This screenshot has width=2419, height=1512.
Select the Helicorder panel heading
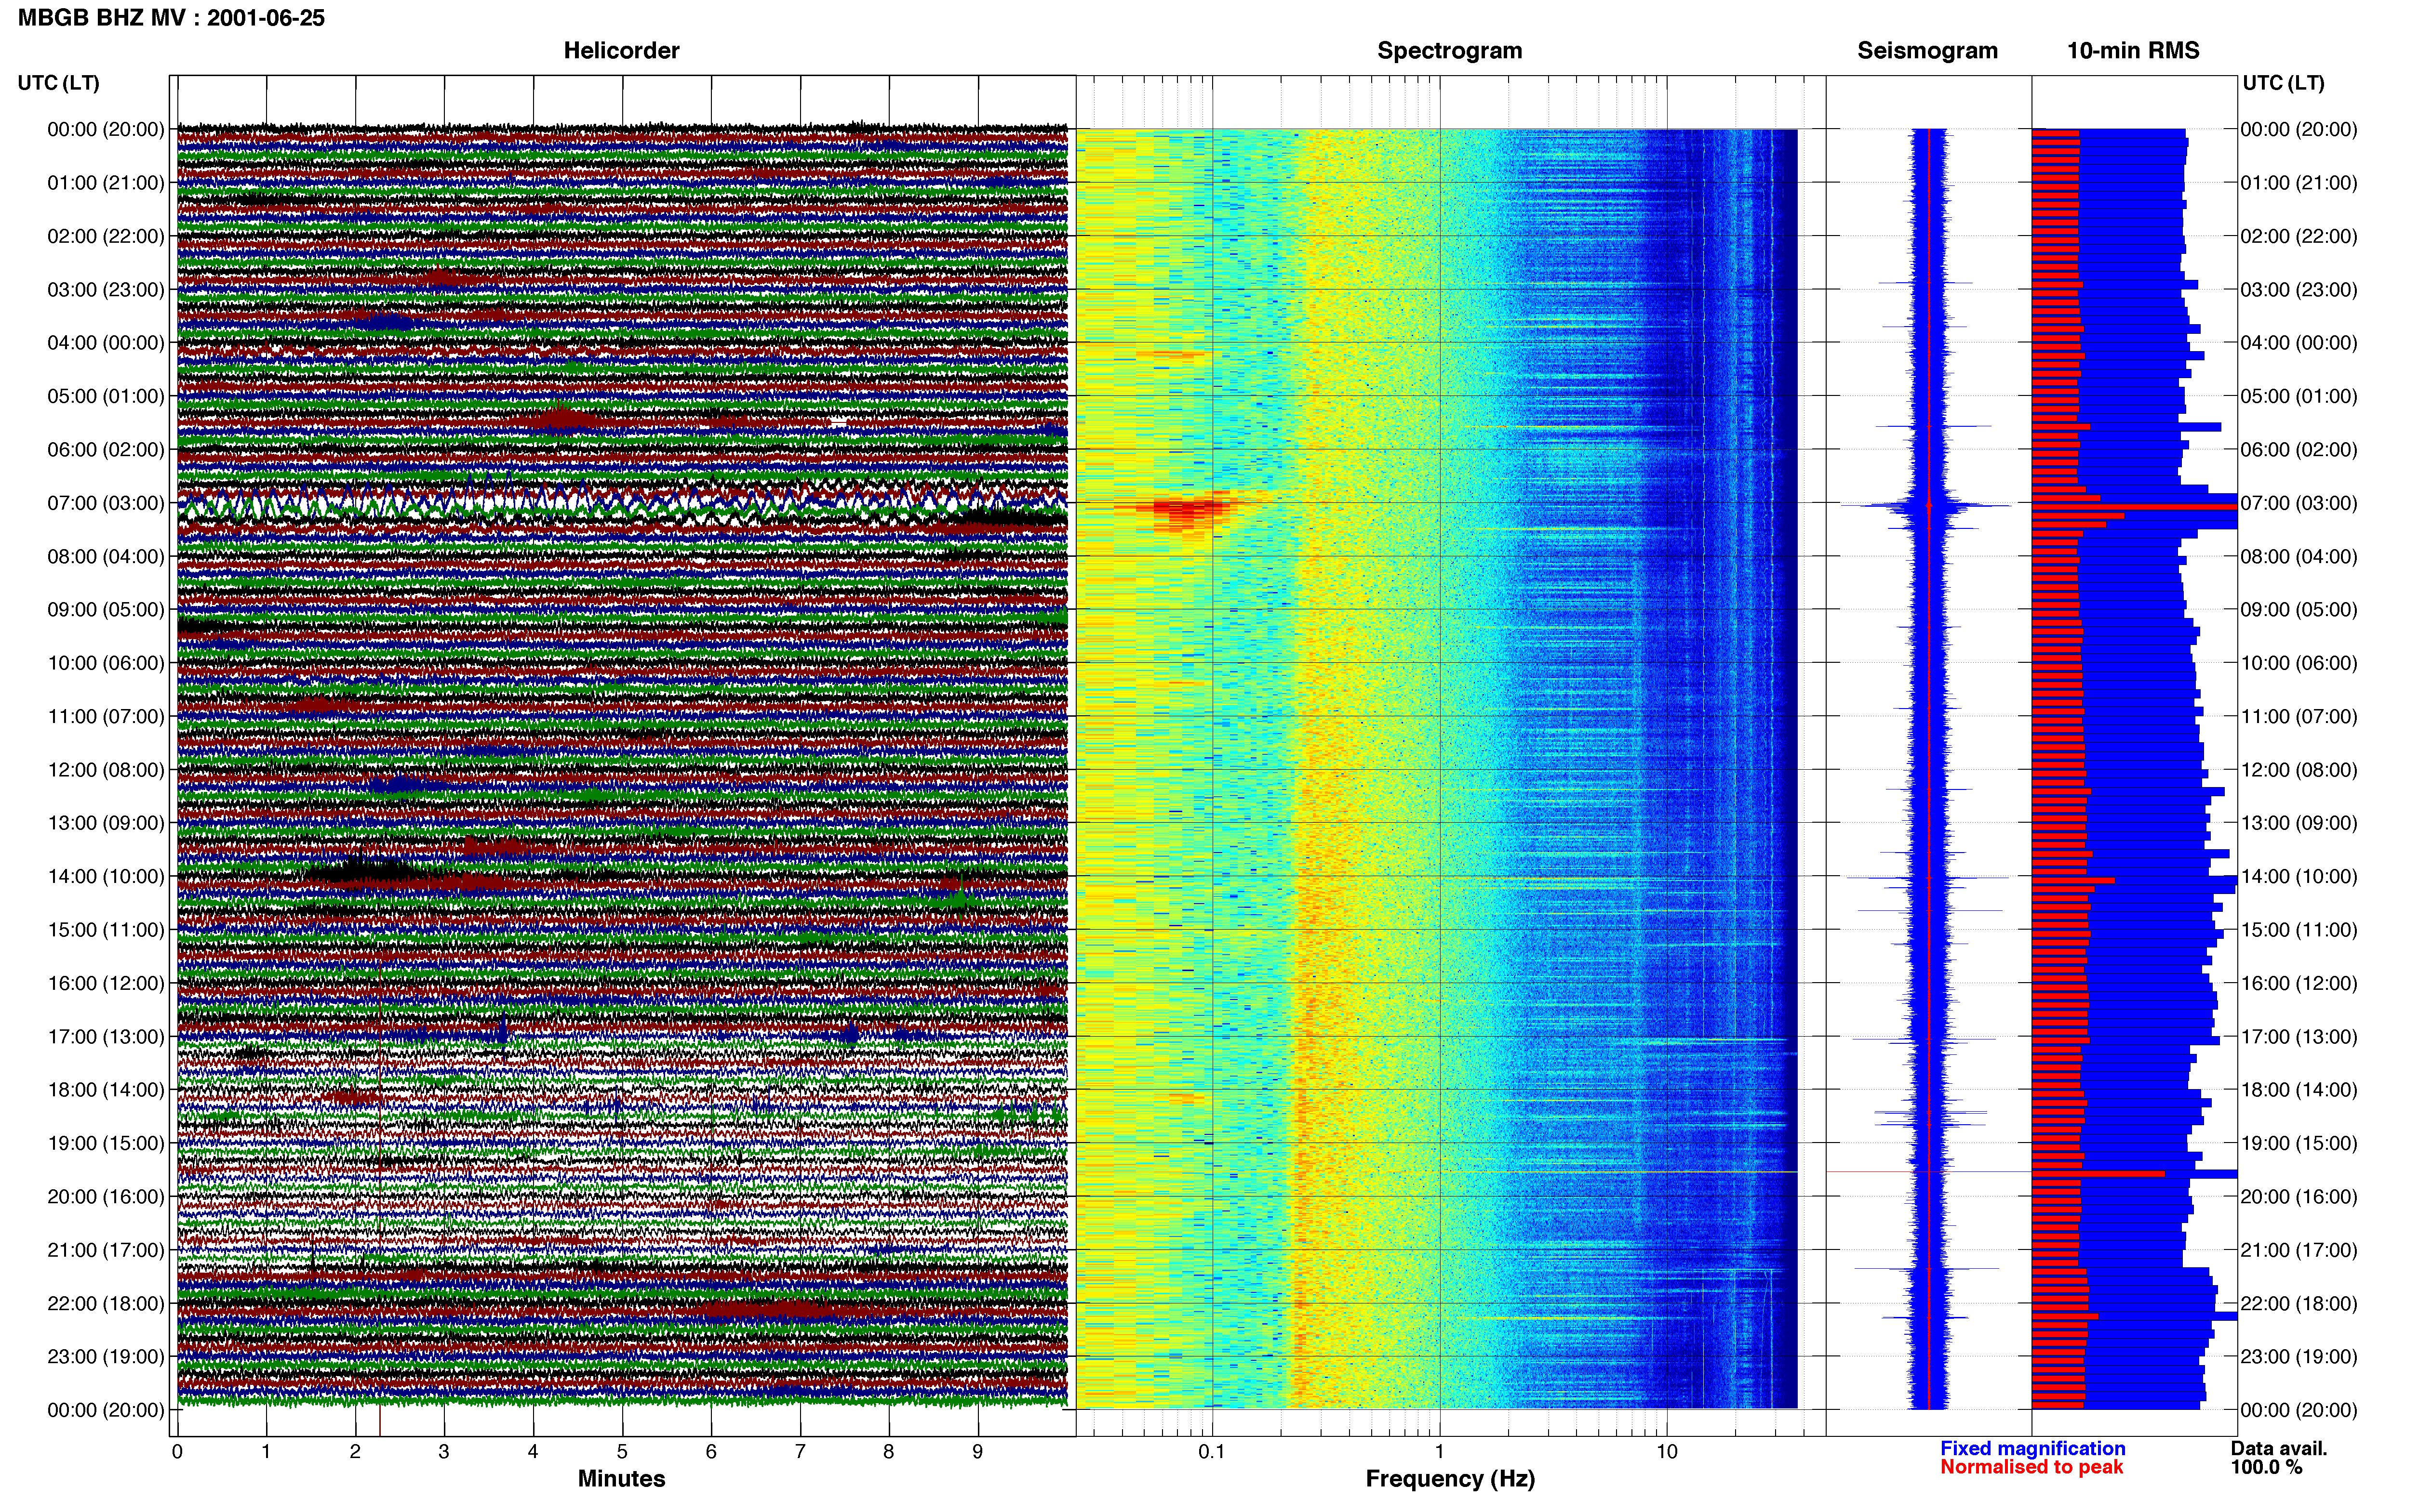[x=621, y=50]
